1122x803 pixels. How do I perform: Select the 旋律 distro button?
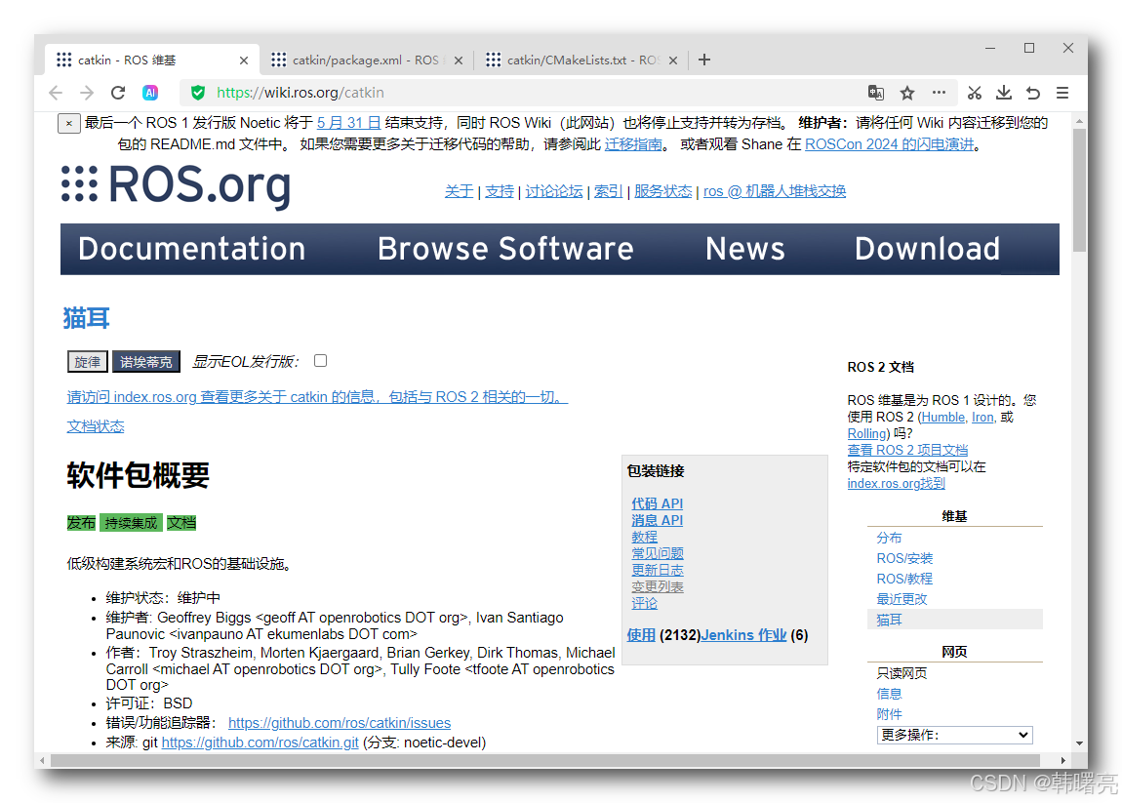coord(87,361)
